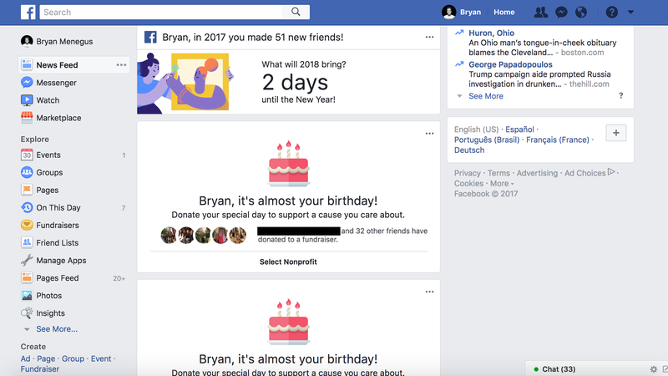Image resolution: width=668 pixels, height=376 pixels.
Task: Open Friend Requests icon in top bar
Action: pyautogui.click(x=541, y=13)
